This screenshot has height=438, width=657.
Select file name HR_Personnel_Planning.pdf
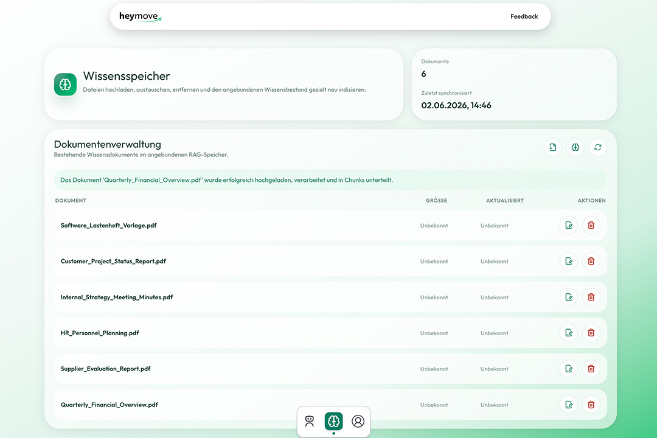point(100,333)
